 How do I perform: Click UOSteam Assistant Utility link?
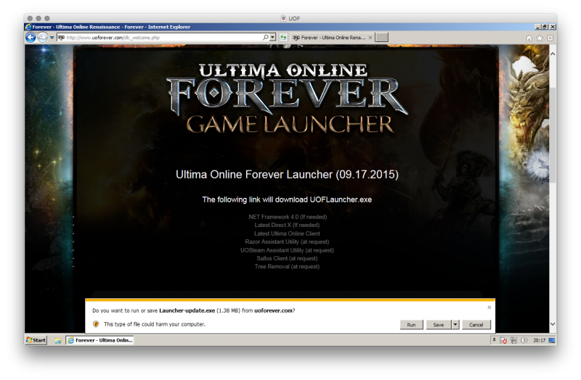point(287,250)
